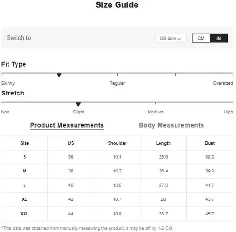Click the Fit Type slider marker
The height and width of the screenshot is (232, 236).
click(x=59, y=75)
